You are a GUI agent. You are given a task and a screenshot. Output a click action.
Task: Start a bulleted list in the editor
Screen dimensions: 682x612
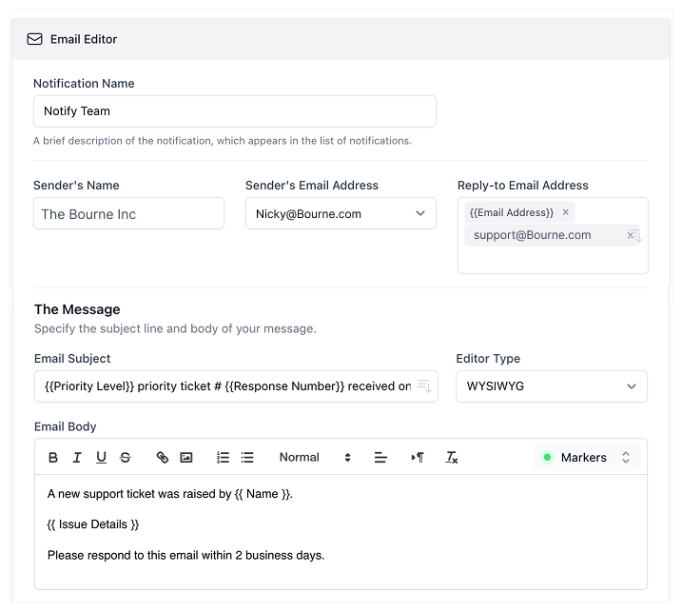pos(247,458)
